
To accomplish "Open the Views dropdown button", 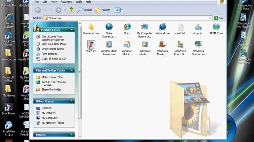I will click(x=119, y=10).
